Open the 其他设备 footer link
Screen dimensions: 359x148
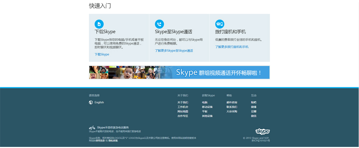tap(207, 116)
